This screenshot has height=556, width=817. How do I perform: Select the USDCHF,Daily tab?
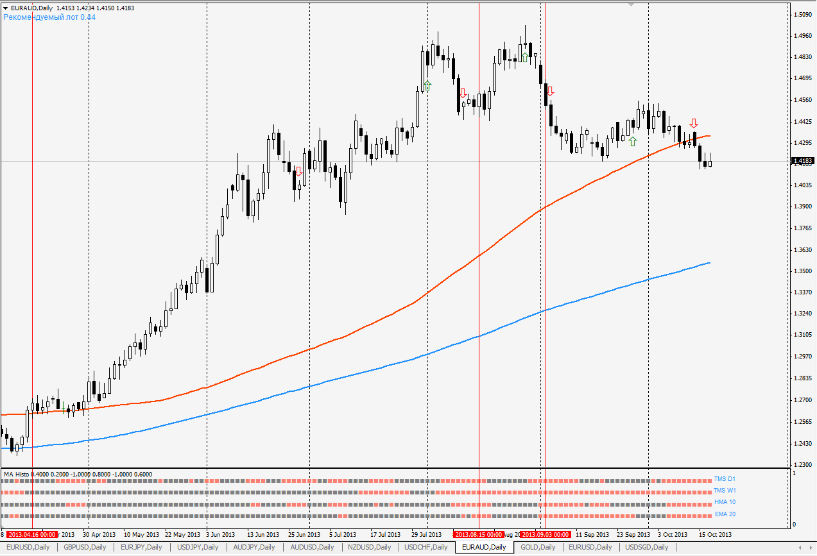[x=426, y=547]
